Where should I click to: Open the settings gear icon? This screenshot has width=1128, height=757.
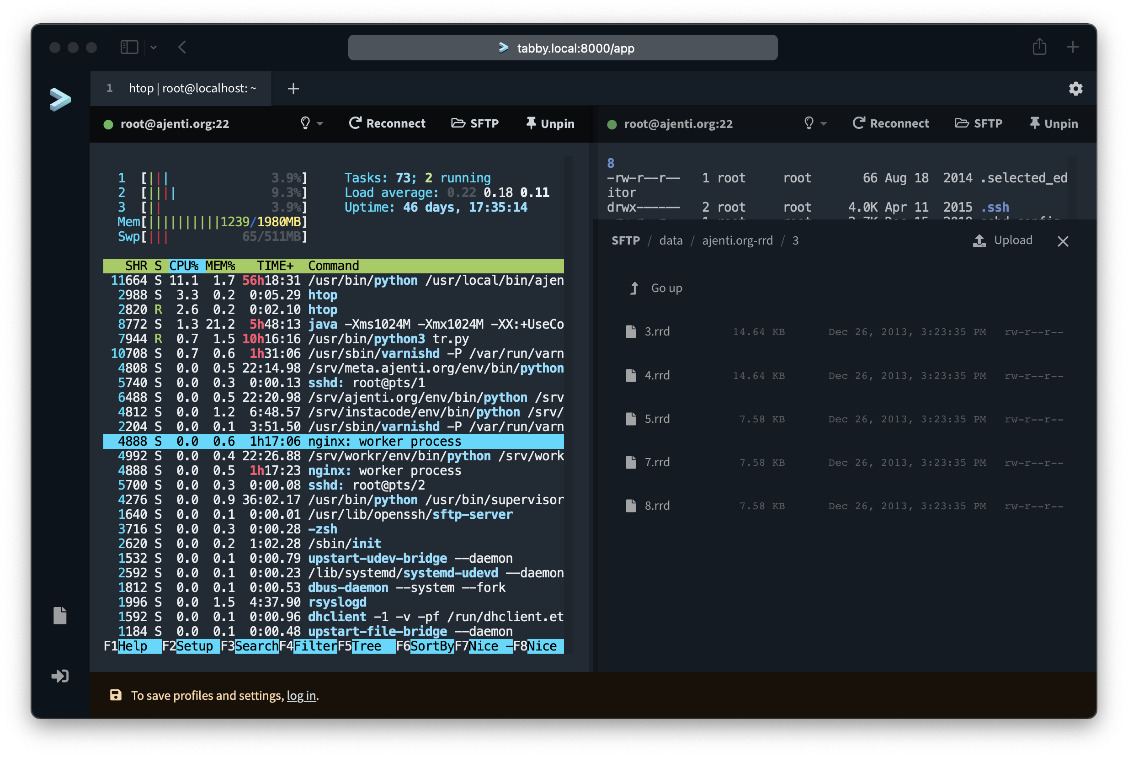point(1075,89)
